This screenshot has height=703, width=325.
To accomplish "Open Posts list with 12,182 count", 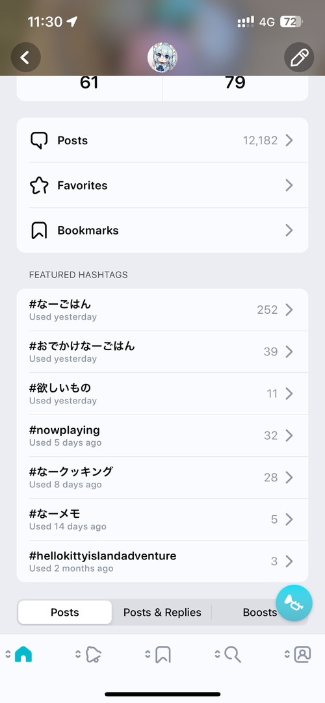I will (x=162, y=140).
